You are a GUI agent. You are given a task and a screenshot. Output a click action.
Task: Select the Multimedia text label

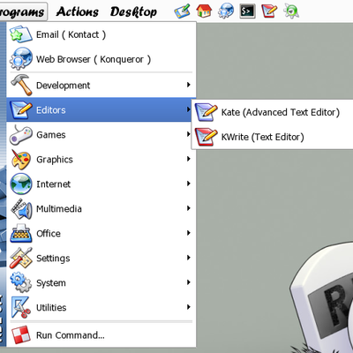59,209
